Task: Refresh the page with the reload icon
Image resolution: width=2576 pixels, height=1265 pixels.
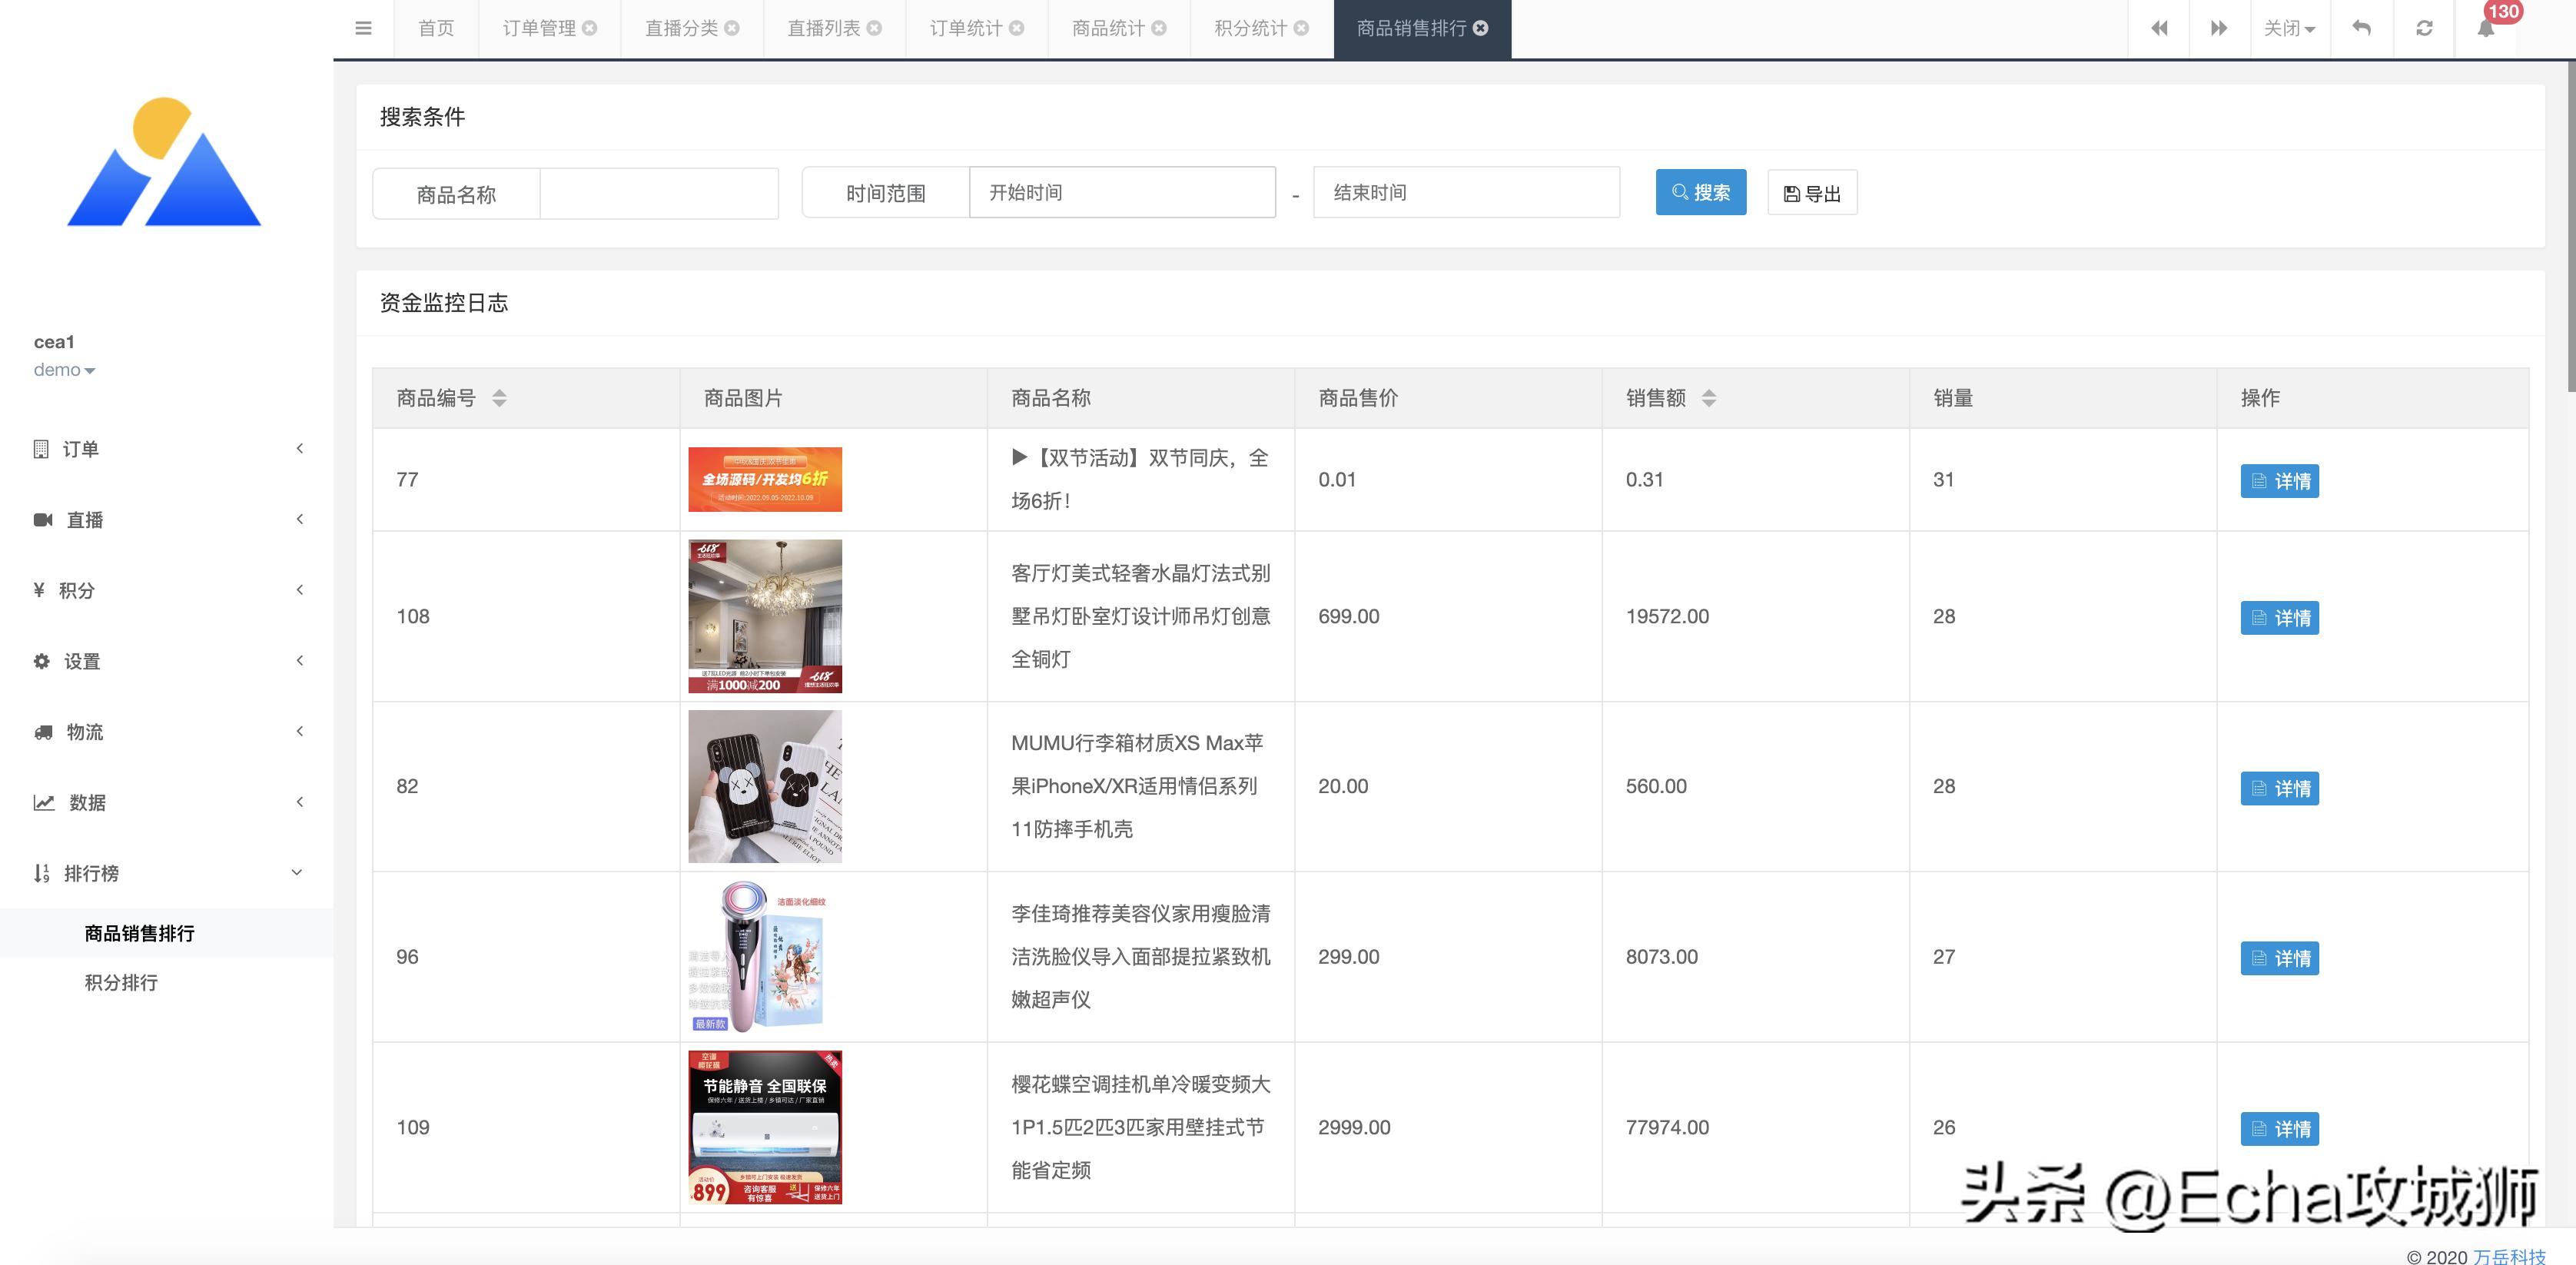Action: (x=2424, y=28)
